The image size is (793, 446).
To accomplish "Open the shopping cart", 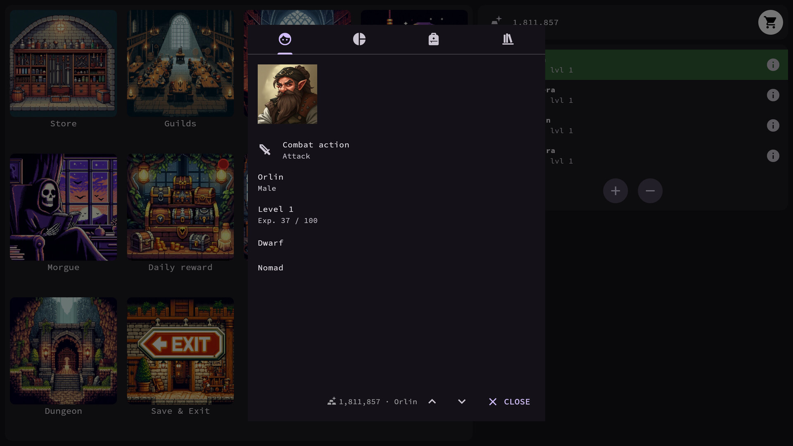I will (770, 22).
